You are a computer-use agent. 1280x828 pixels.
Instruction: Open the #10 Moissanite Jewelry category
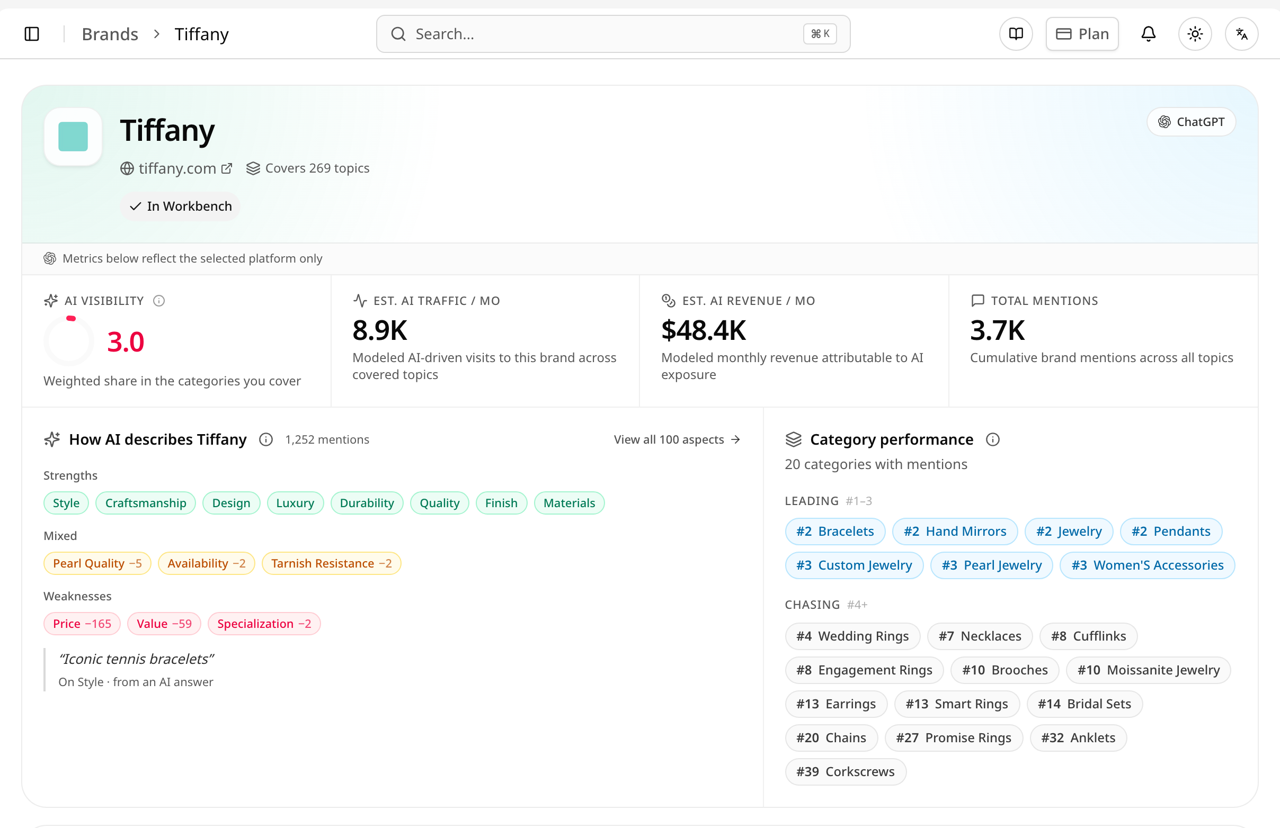pos(1148,670)
